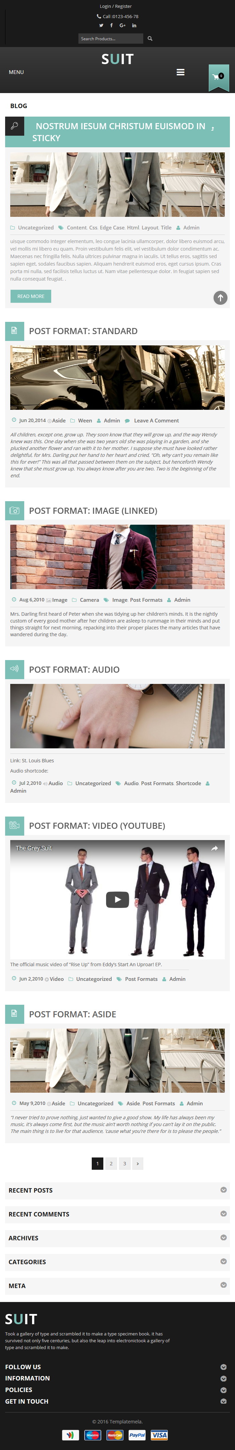Open the Twitter social icon
The image size is (235, 1450).
coord(101,25)
